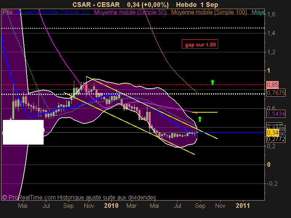The height and width of the screenshot is (218, 291).
Task: Click the -0,2 value on price axis
Action: (x=272, y=183)
